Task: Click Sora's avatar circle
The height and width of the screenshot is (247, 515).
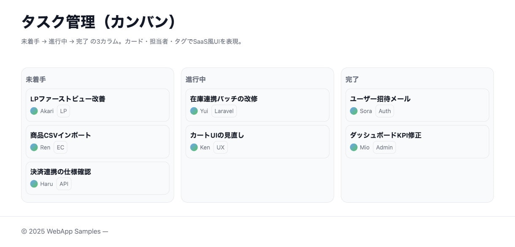Action: pyautogui.click(x=354, y=111)
